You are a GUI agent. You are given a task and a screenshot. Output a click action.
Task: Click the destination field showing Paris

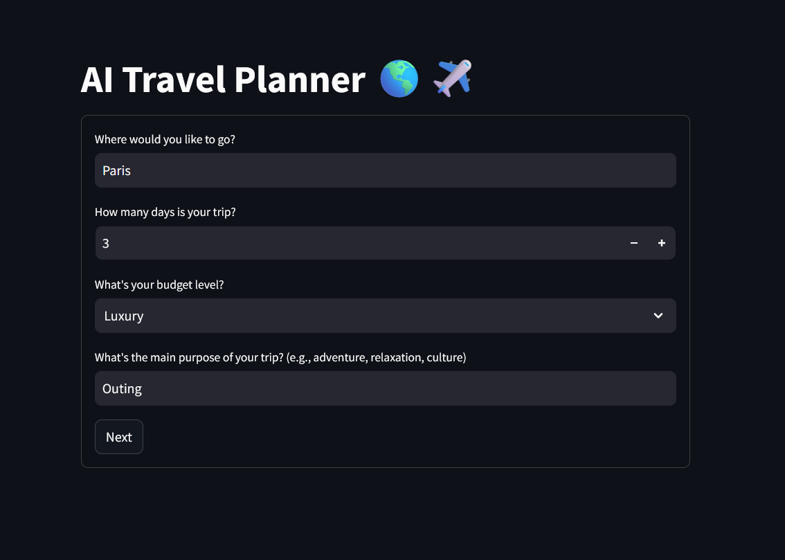click(385, 170)
